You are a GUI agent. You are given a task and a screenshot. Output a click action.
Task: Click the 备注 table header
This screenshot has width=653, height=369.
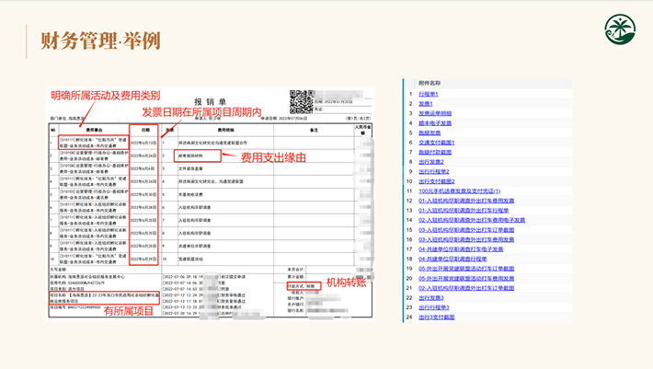[314, 130]
